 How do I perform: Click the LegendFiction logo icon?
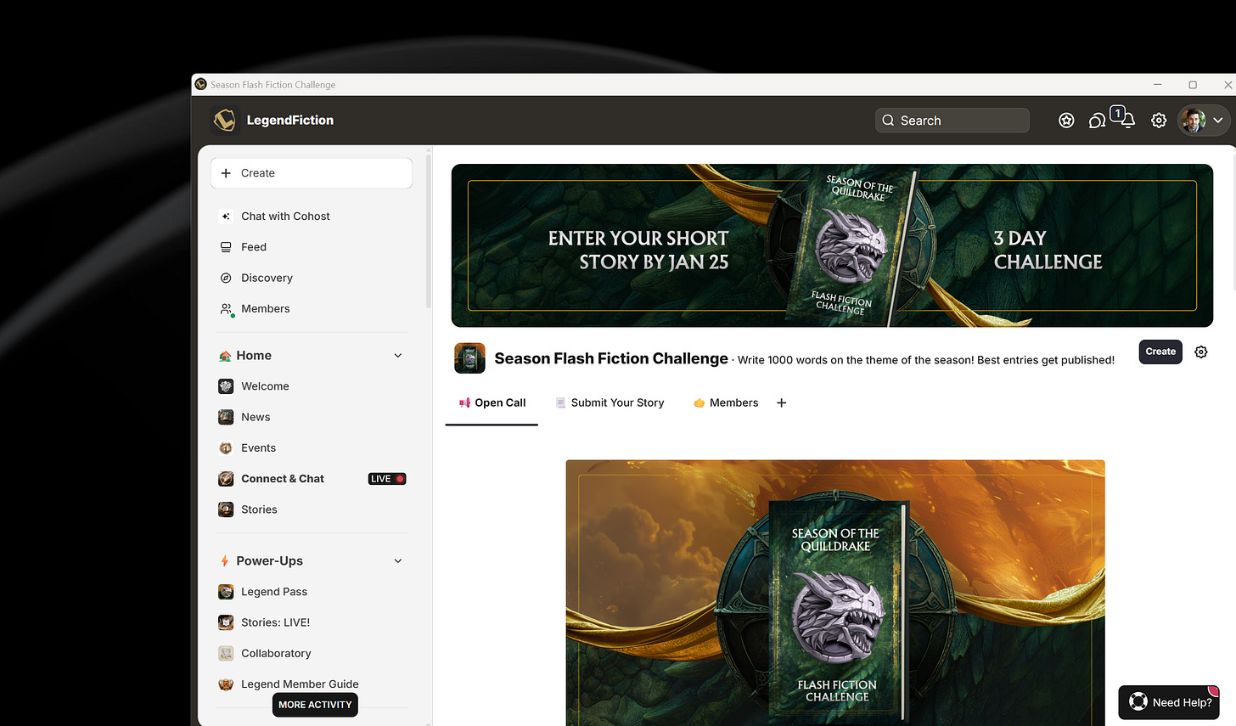pyautogui.click(x=225, y=120)
